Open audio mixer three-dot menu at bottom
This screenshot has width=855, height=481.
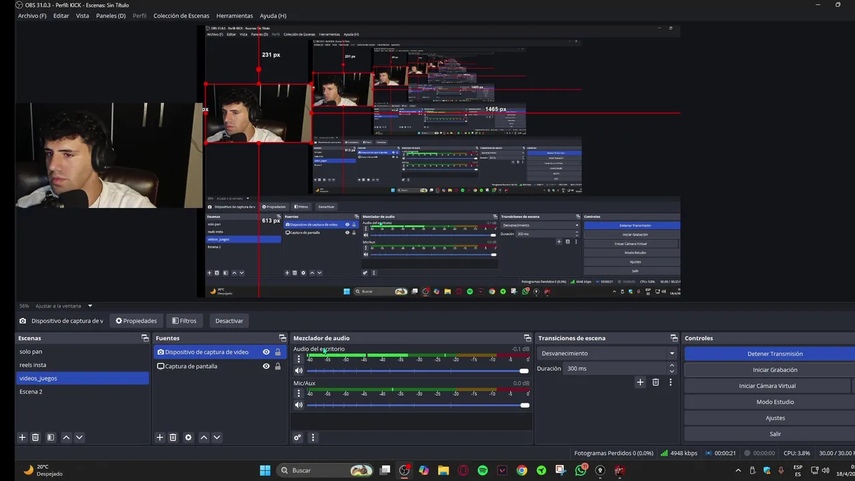click(x=313, y=438)
